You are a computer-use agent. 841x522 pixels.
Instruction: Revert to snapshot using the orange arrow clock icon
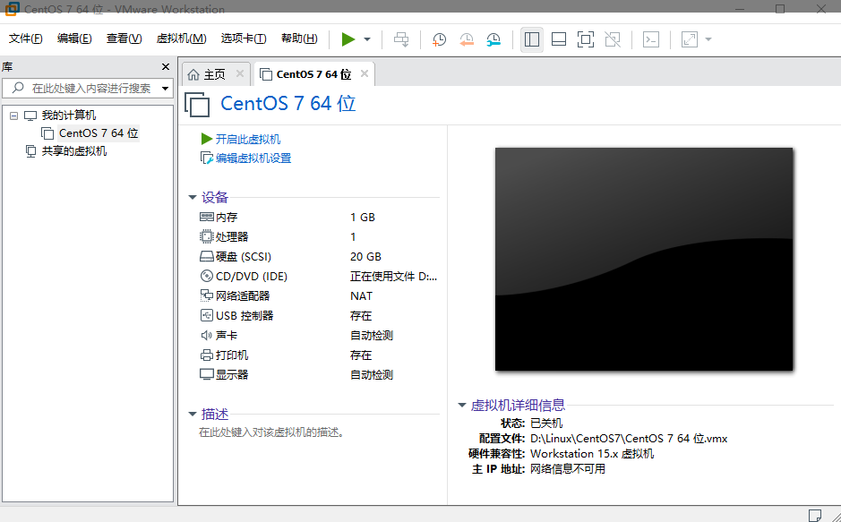coord(467,39)
